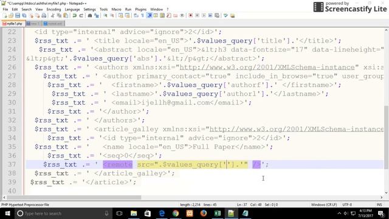Click the Windows (CR LF) status entry

(324, 204)
